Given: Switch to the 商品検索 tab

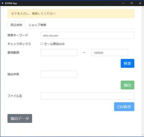Looking at the screenshot, I should (17, 25).
